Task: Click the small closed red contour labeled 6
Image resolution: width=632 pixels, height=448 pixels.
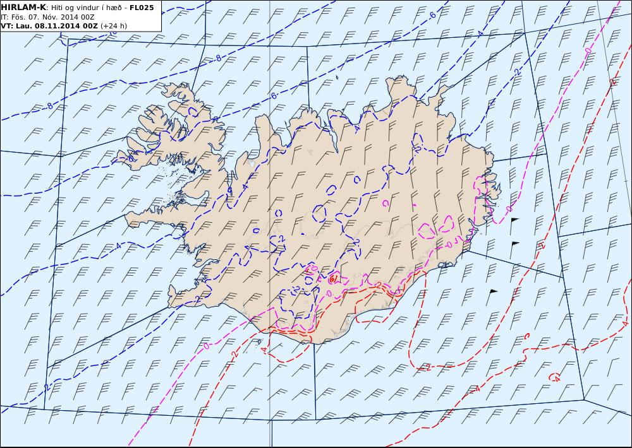Action: pos(333,278)
